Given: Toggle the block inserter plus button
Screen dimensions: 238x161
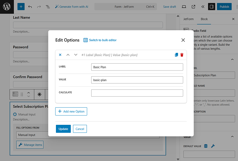Looking at the screenshot, I should pyautogui.click(x=21, y=7).
